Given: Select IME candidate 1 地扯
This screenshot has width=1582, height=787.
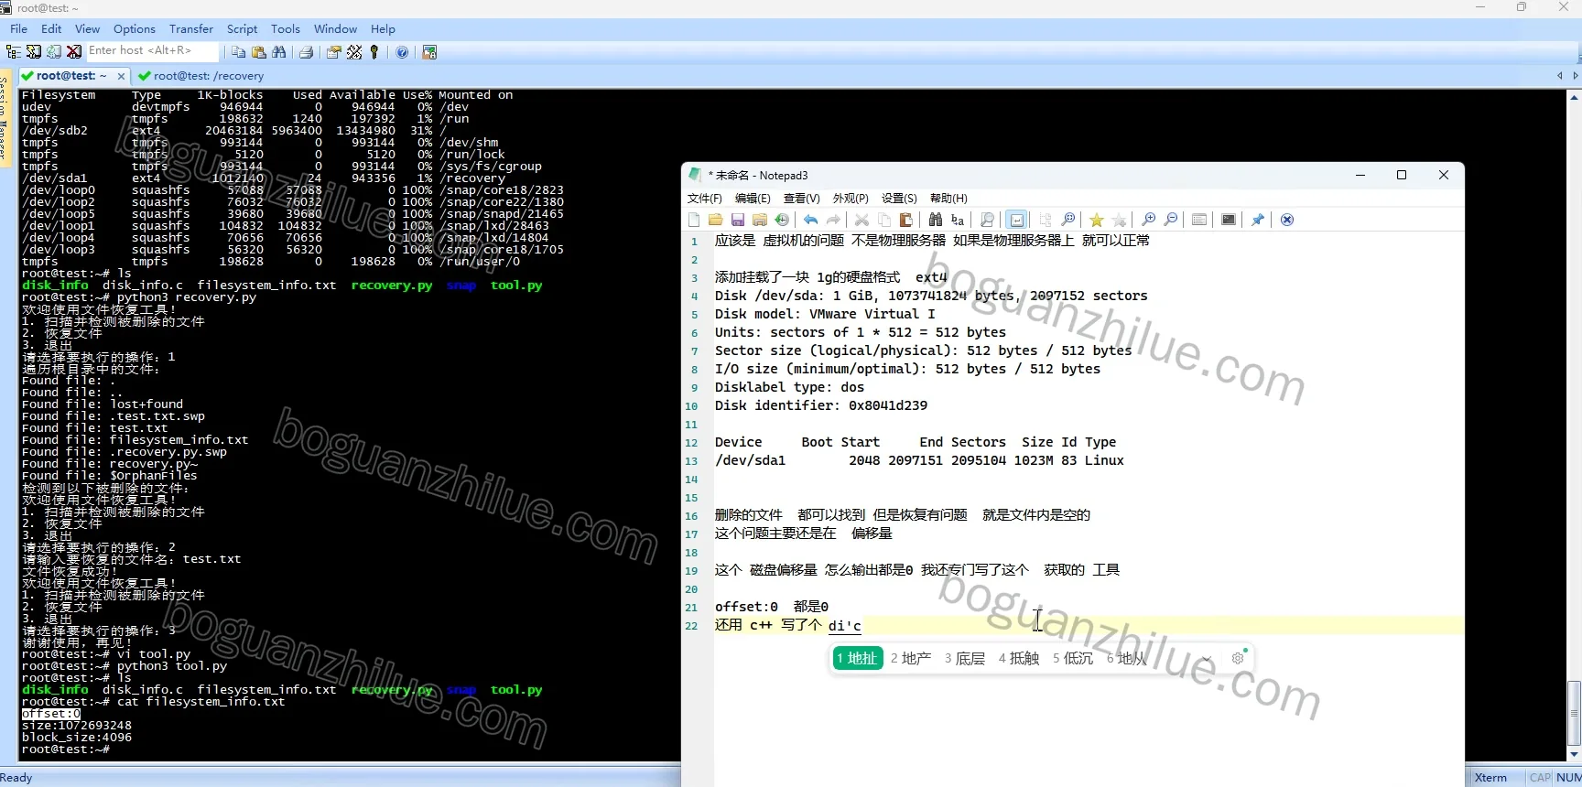Looking at the screenshot, I should coord(858,658).
